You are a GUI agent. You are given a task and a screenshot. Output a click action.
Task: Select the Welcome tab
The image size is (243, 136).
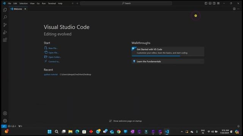coord(18,9)
